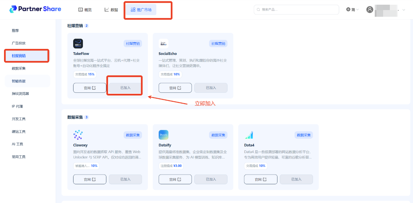Click the search magnifier icon
Viewport: 413px width, 203px height.
(x=258, y=10)
